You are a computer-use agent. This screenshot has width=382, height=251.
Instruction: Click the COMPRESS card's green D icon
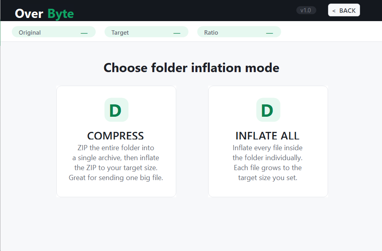pyautogui.click(x=116, y=110)
